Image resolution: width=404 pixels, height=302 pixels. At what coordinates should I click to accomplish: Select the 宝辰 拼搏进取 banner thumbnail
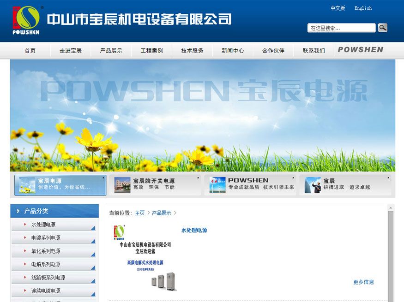click(345, 185)
